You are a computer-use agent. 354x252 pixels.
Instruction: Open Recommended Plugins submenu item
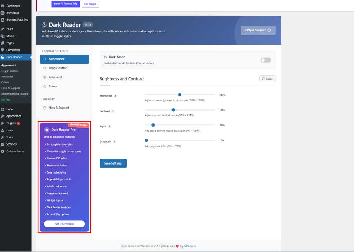coord(15,94)
